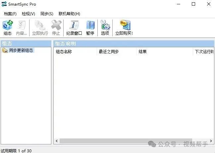Screen dimensions: 215x153
Task: Sort by 最近之同步 column header
Action: point(117,52)
